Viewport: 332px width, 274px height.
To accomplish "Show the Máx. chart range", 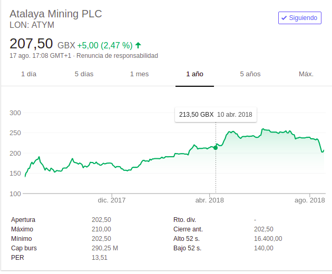I will pyautogui.click(x=306, y=74).
